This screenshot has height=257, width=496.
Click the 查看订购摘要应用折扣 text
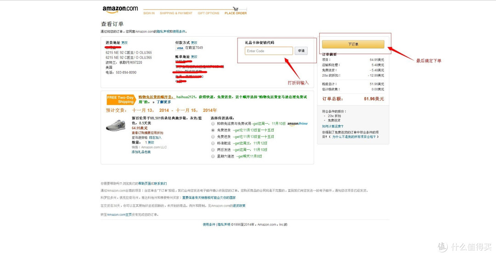point(147,133)
